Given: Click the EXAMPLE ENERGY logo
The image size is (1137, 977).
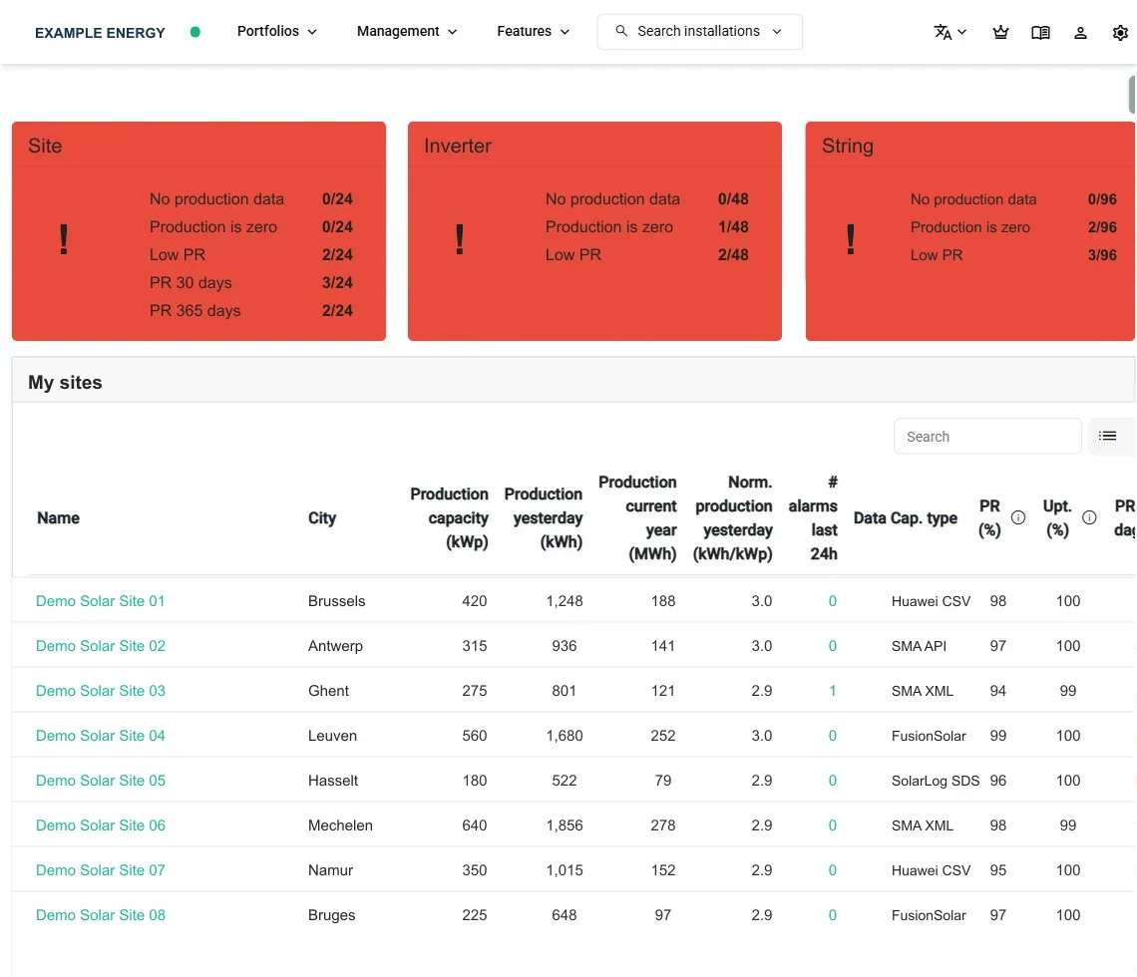Looking at the screenshot, I should click(100, 33).
